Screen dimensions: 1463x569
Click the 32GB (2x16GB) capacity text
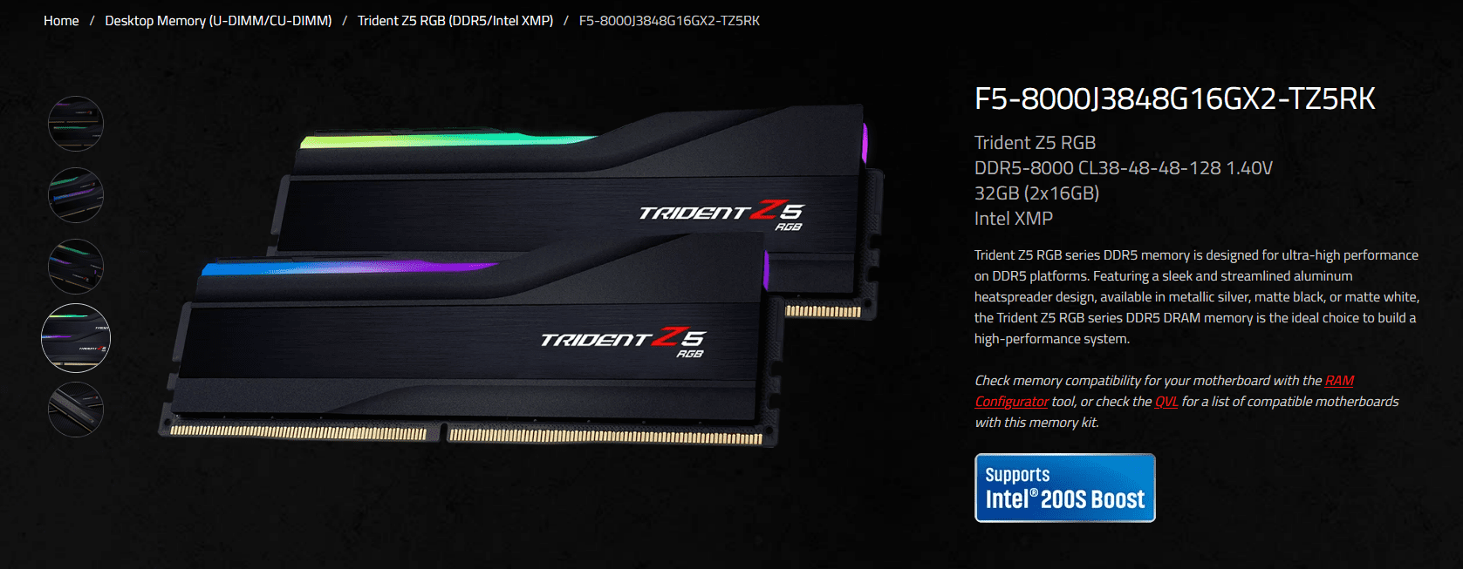1036,193
